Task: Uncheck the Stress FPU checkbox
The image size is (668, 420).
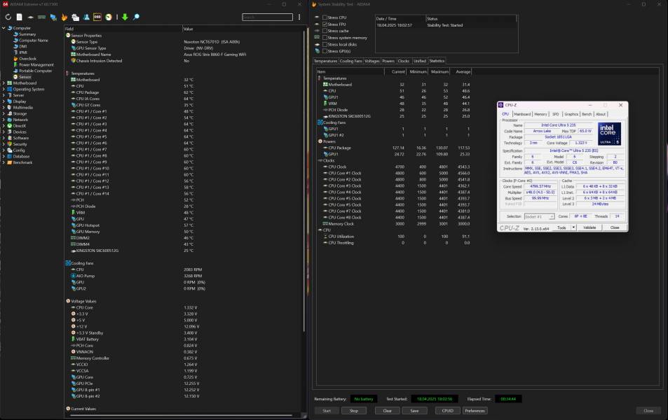Action: (325, 24)
